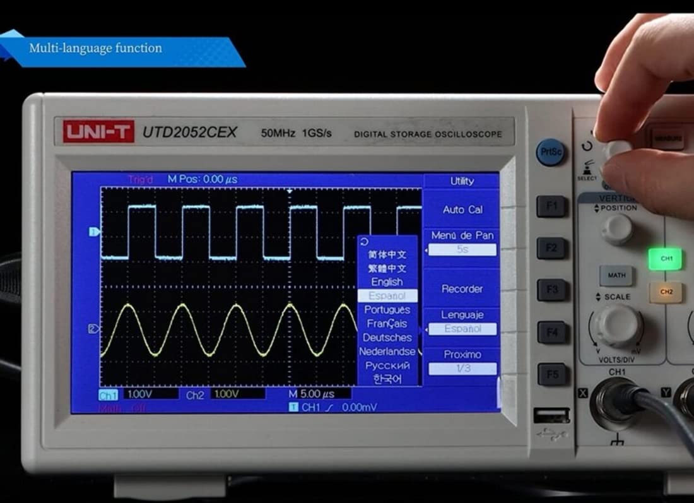694x503 pixels.
Task: Select Русский in the language list
Action: pos(387,365)
